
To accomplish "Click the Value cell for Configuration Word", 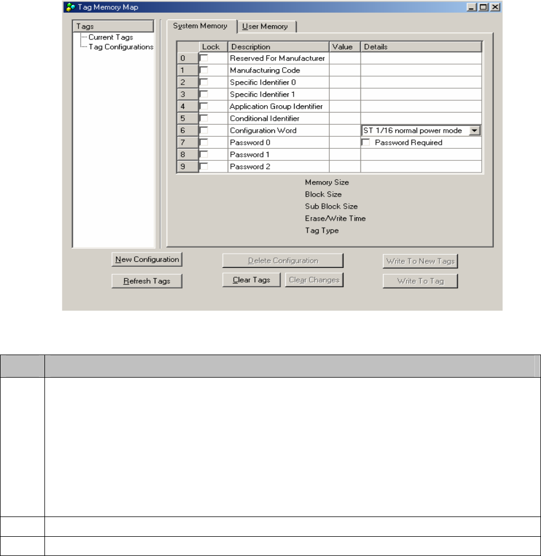I will (345, 131).
